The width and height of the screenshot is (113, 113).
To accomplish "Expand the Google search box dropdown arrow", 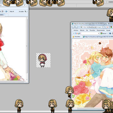I will tap(99, 33).
